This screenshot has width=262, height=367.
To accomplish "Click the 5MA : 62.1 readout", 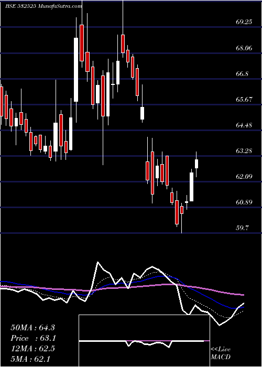I will [x=30, y=359].
